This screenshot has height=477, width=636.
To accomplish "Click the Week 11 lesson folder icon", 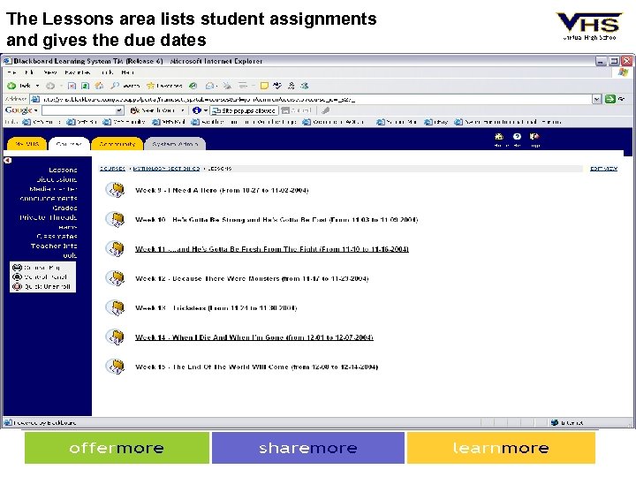I will coord(116,248).
